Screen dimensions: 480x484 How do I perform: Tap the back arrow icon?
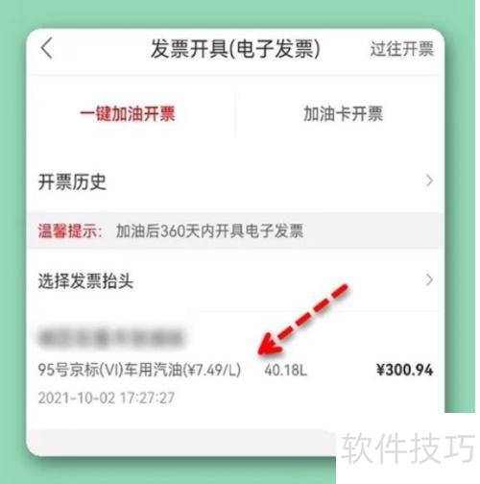click(x=47, y=48)
